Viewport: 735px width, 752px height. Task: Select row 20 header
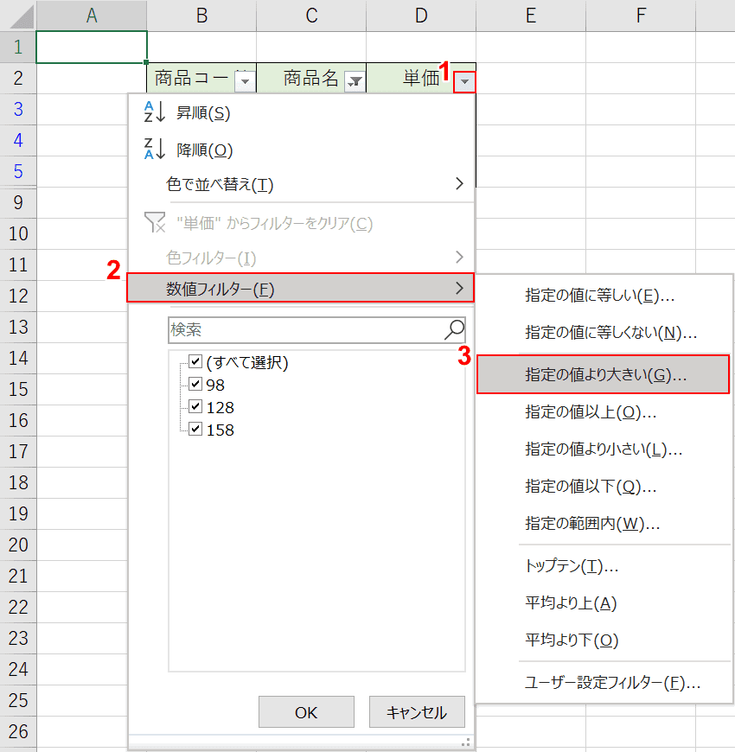click(x=18, y=545)
